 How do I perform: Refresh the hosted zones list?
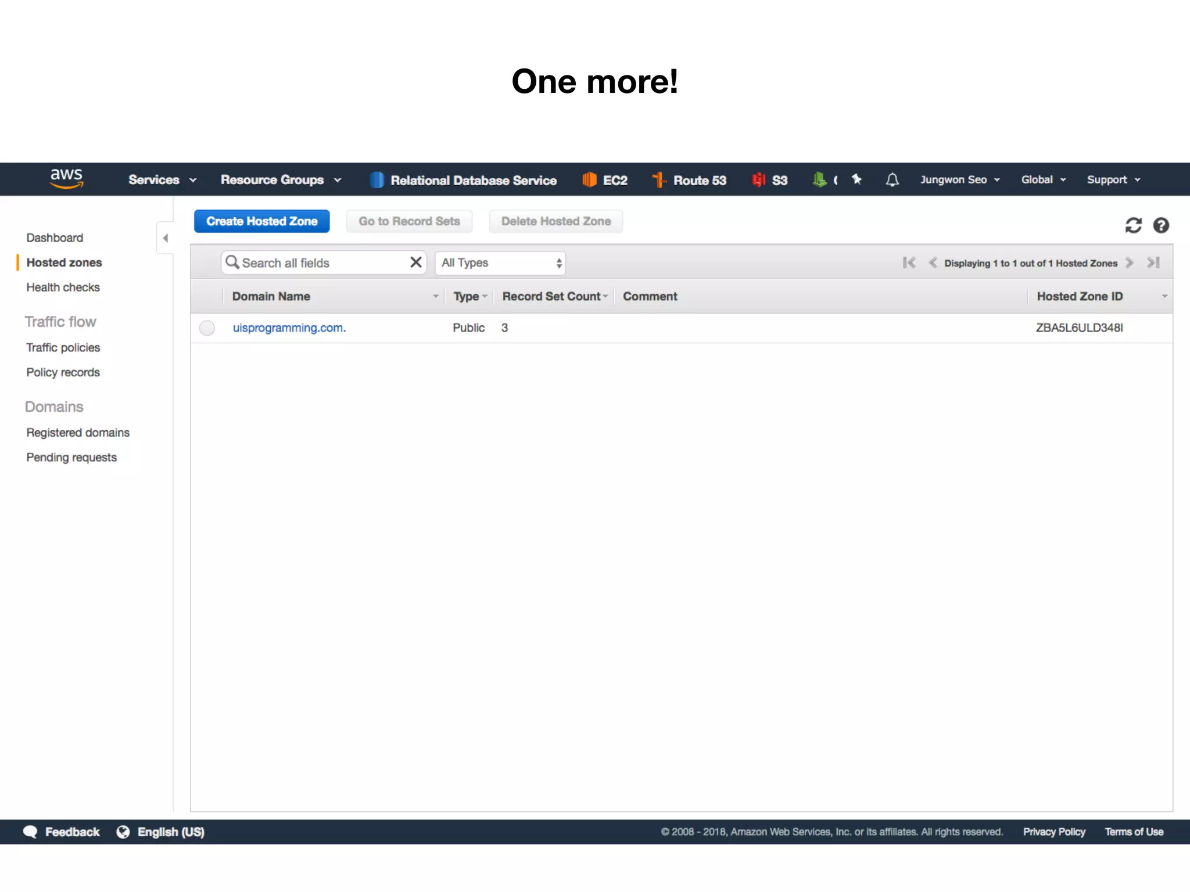click(x=1133, y=225)
